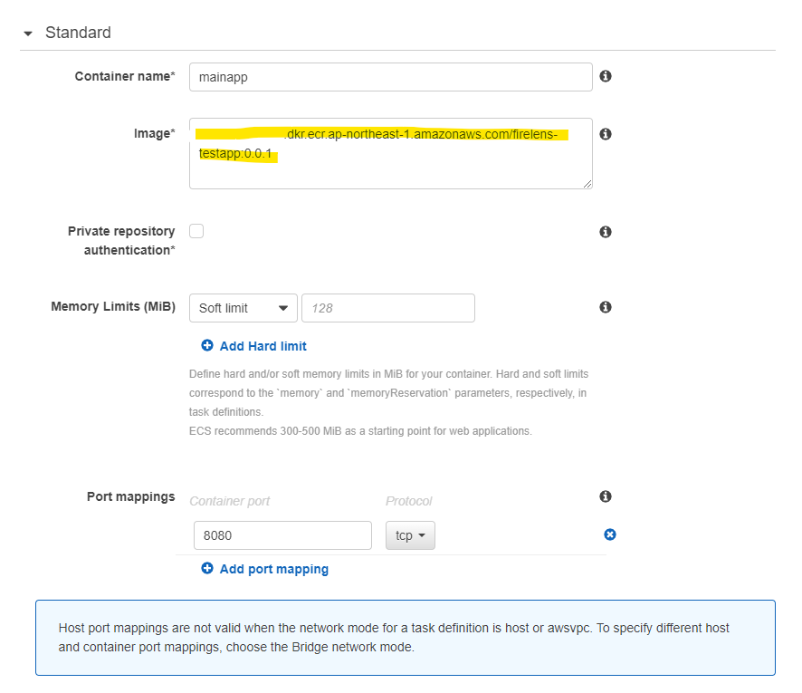Focus the memory limit 128 field
802x693 pixels.
[x=388, y=308]
